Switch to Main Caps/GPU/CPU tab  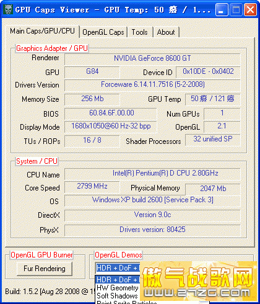coord(42,31)
